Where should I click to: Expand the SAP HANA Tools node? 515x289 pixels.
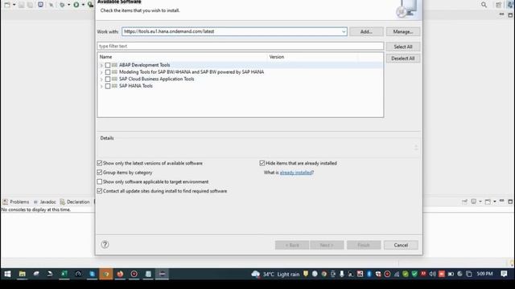[x=101, y=86]
